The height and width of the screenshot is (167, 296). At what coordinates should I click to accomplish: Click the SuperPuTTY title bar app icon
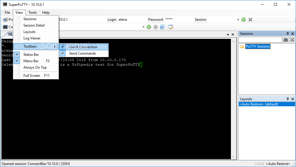point(5,4)
